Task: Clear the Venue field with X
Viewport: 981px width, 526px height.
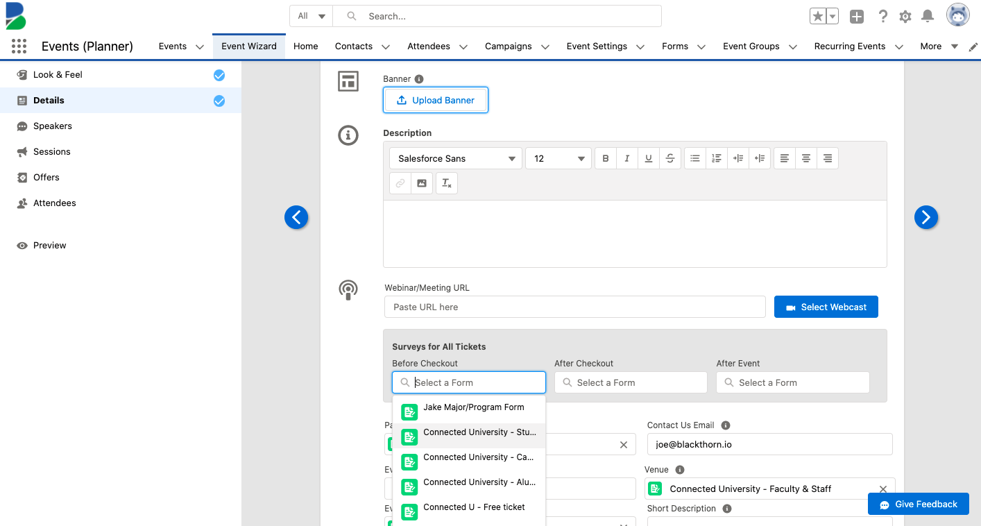Action: (x=883, y=489)
